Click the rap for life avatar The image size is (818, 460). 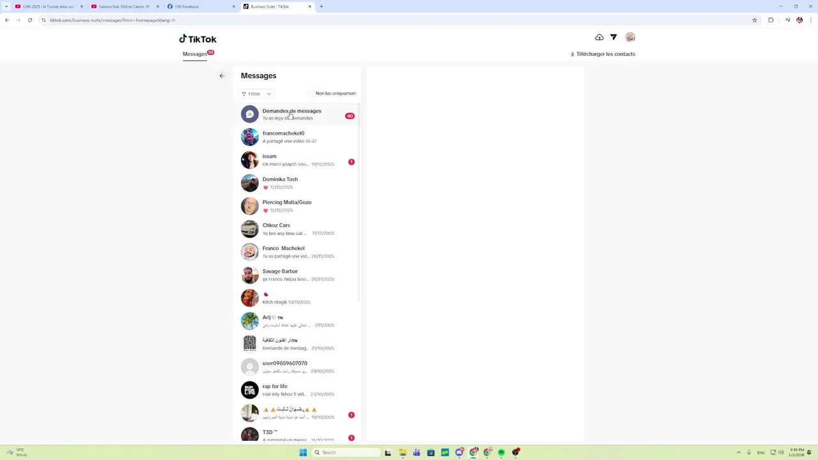(x=250, y=390)
